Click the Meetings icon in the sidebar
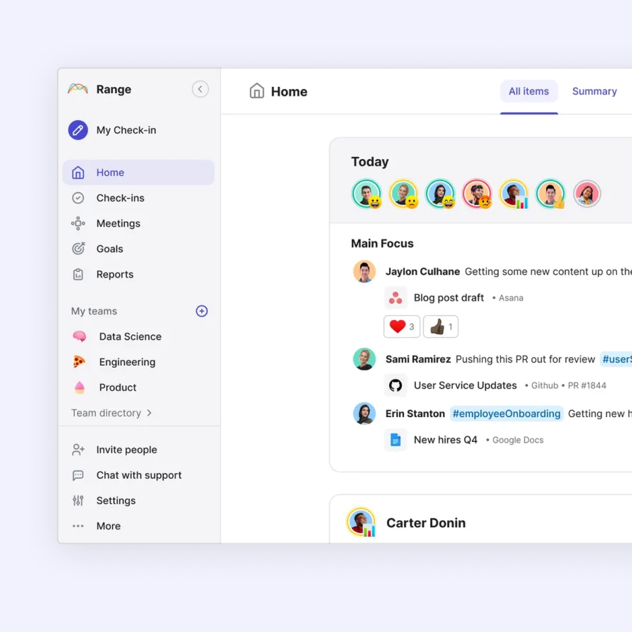The height and width of the screenshot is (632, 632). click(78, 223)
